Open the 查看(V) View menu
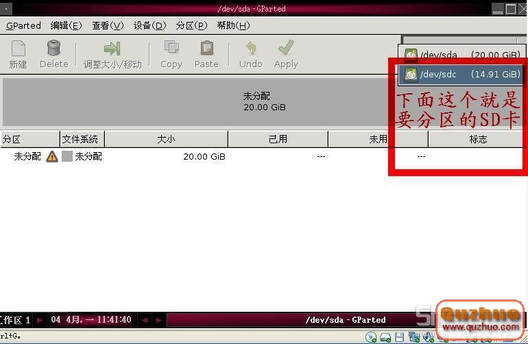 coord(108,25)
